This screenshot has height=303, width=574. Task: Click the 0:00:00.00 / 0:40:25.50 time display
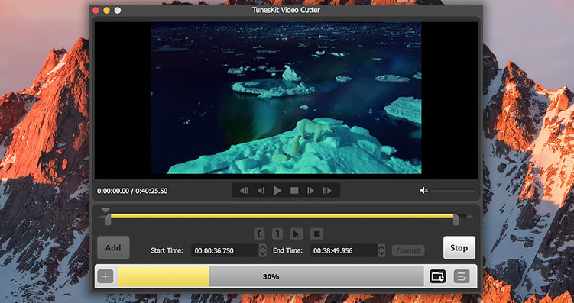(x=132, y=191)
